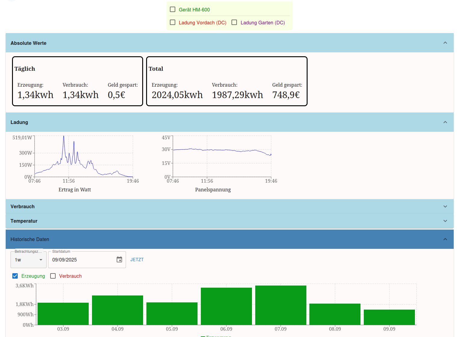Image resolution: width=460 pixels, height=337 pixels.
Task: Click the Täglich card heading
Action: tap(25, 69)
